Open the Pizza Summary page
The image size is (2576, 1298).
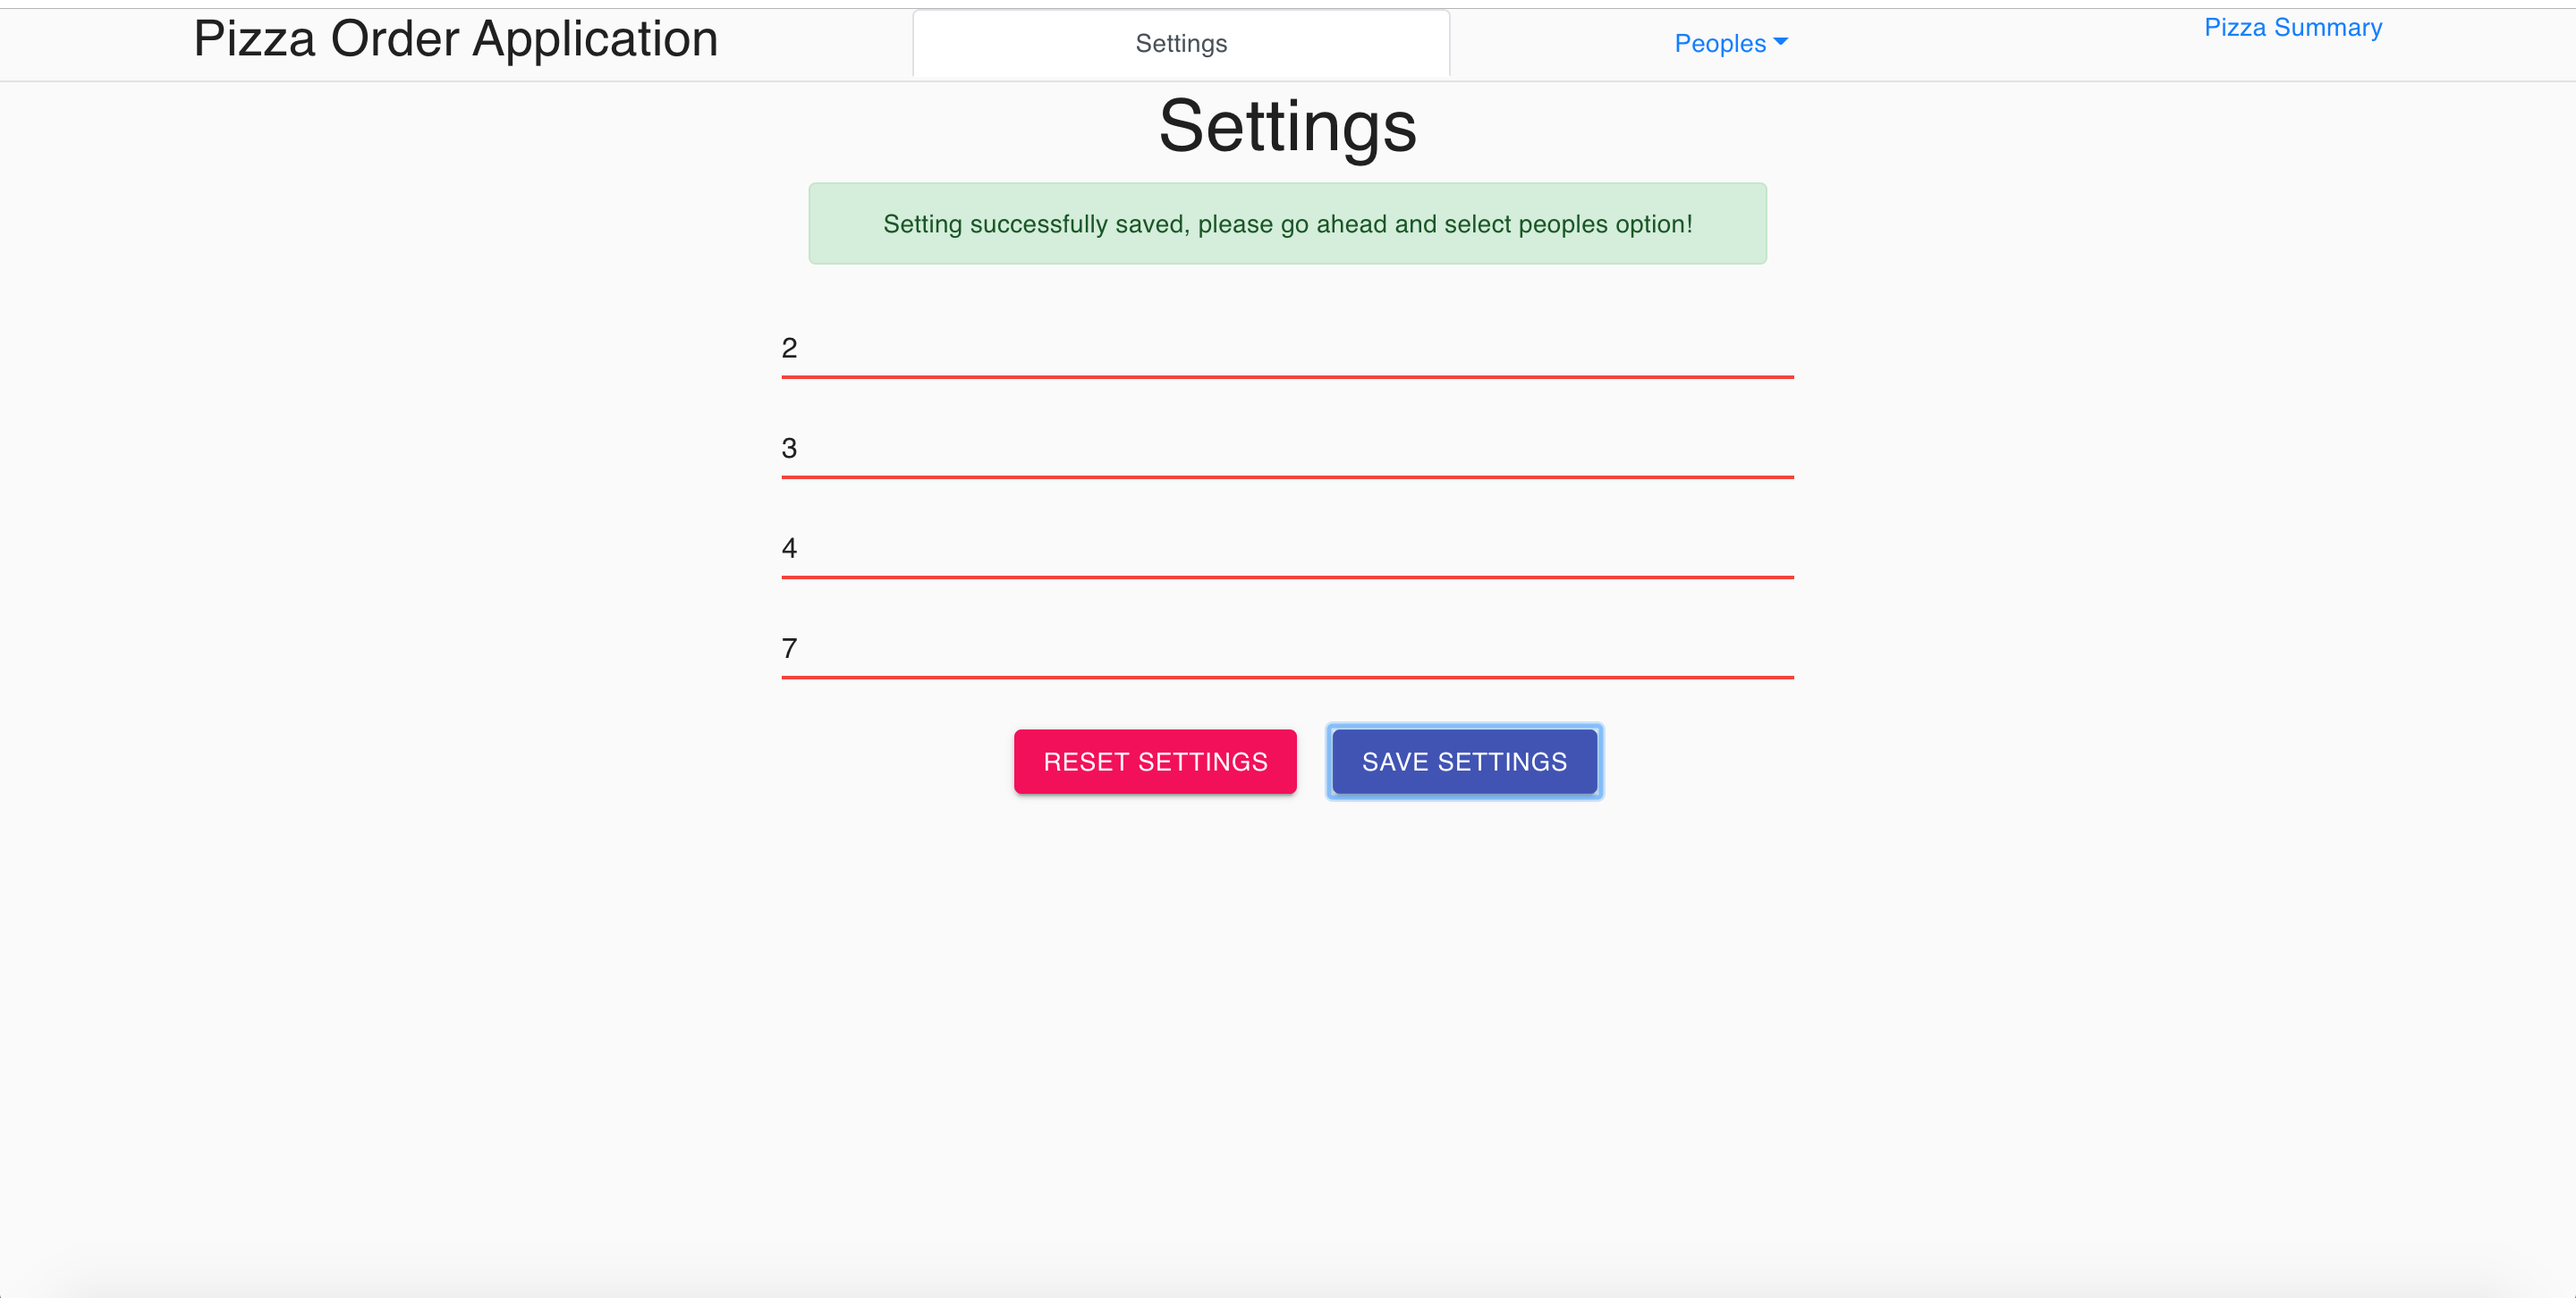pos(2292,27)
